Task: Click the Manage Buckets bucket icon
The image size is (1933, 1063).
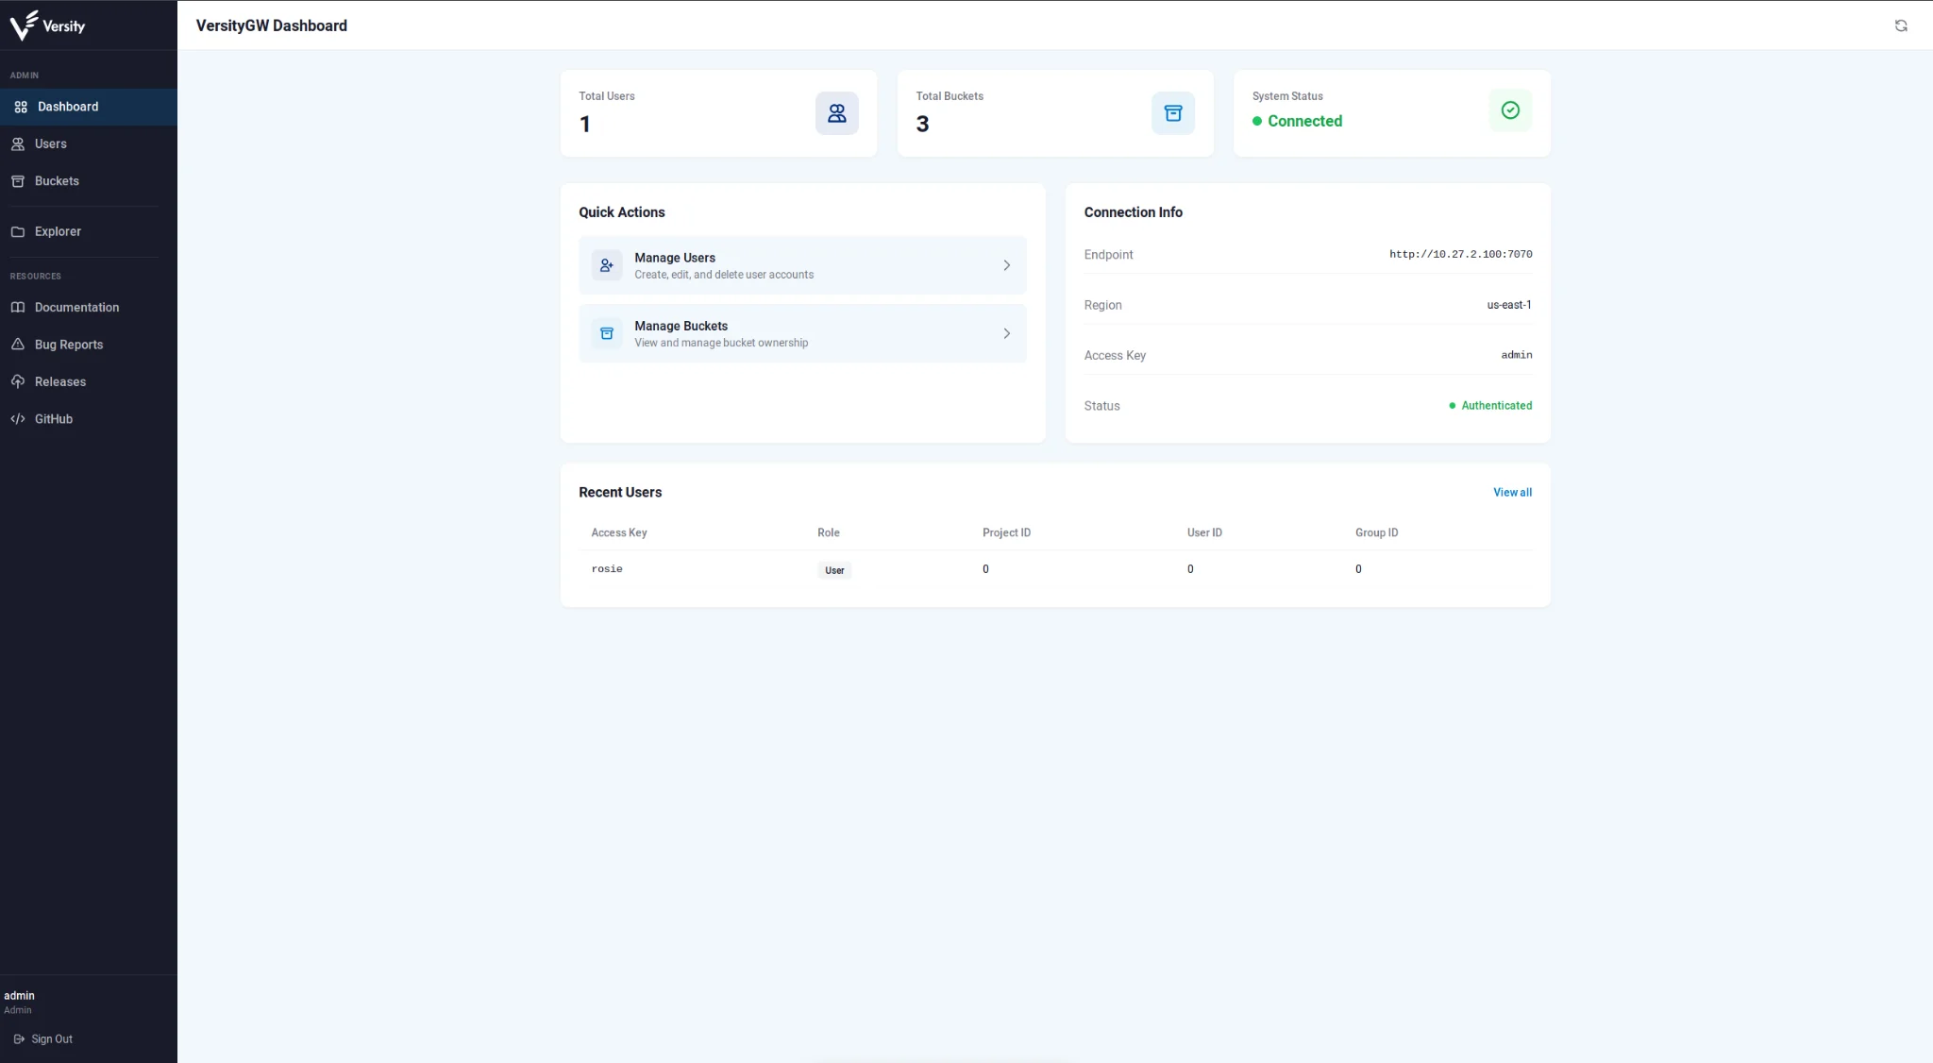Action: click(x=607, y=333)
